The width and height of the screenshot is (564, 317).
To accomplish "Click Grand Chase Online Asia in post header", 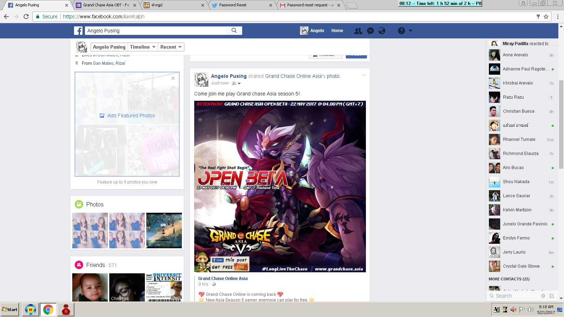I will pyautogui.click(x=293, y=76).
